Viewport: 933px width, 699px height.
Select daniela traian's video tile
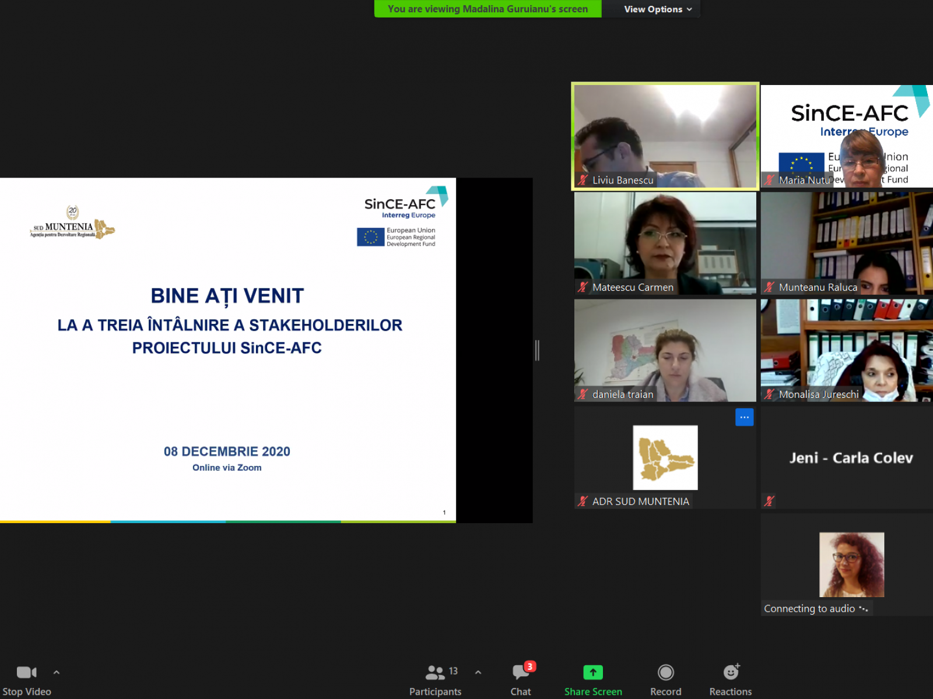click(665, 349)
